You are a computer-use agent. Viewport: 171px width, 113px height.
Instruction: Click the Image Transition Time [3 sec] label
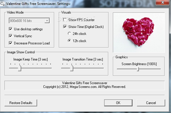click(83, 59)
